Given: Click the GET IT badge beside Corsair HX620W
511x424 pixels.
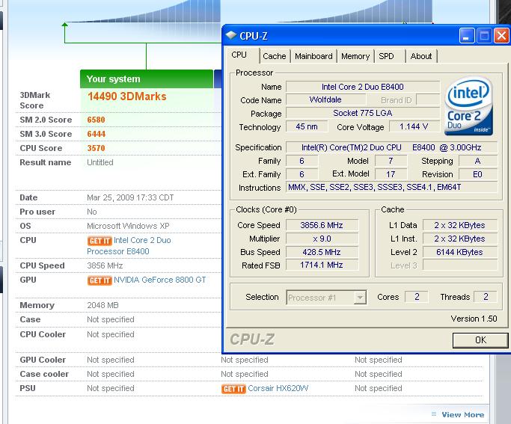Looking at the screenshot, I should click(233, 389).
